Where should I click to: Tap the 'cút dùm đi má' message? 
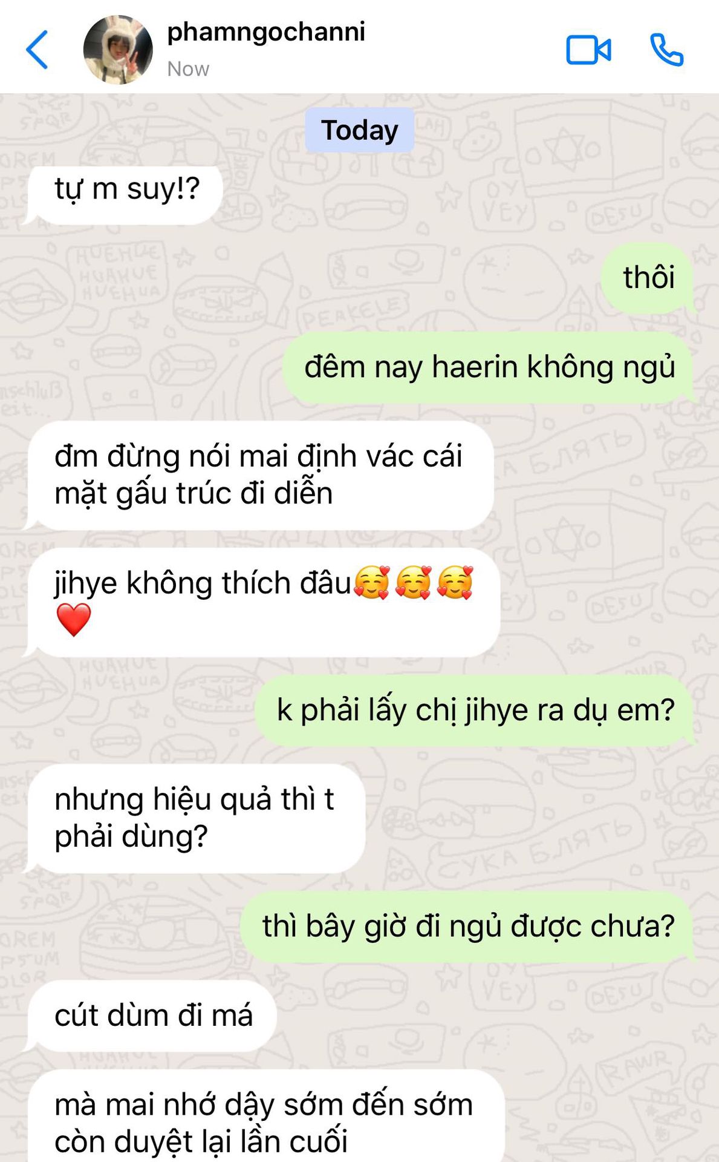pos(151,1016)
